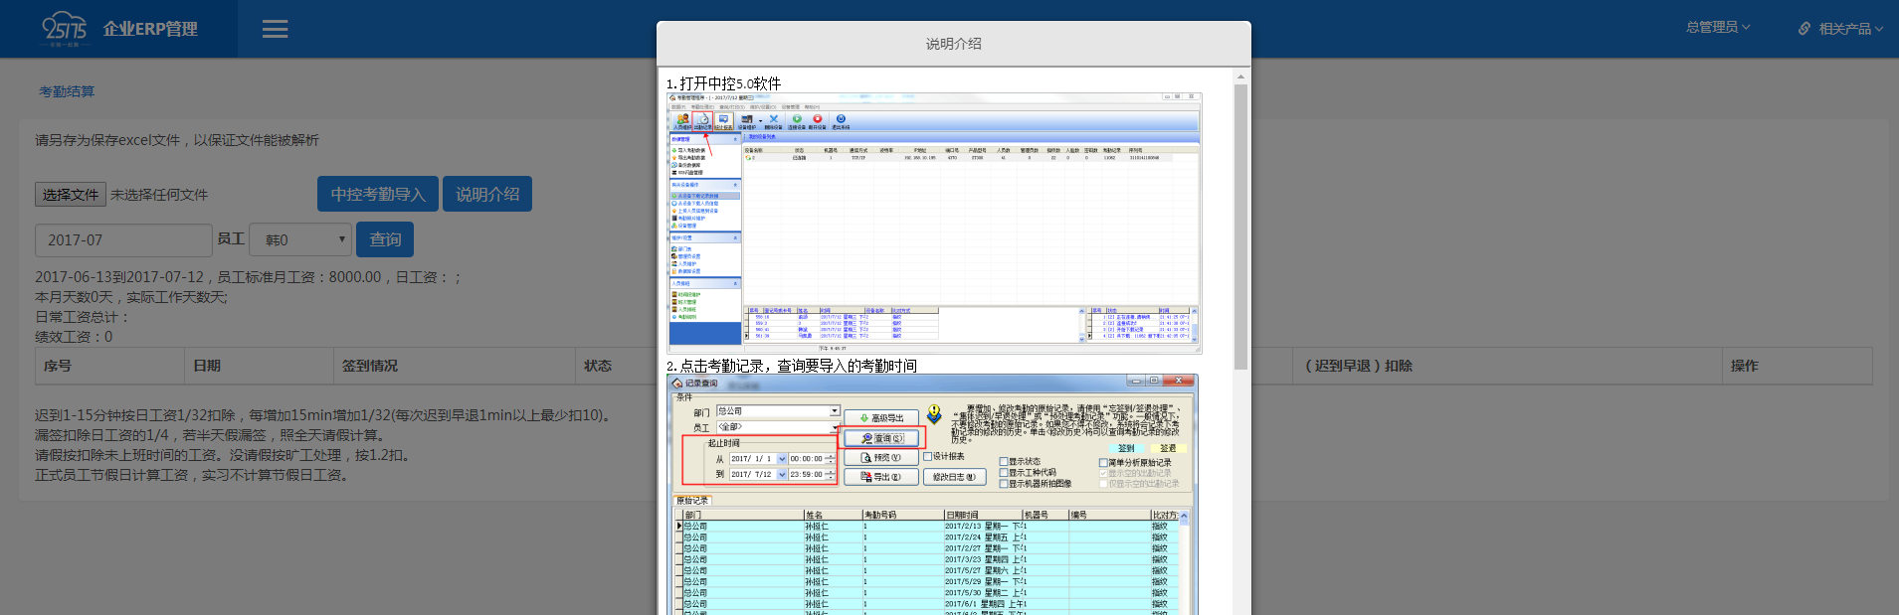The image size is (1899, 615).
Task: Expand the 总管理员 user menu
Action: click(x=1717, y=28)
